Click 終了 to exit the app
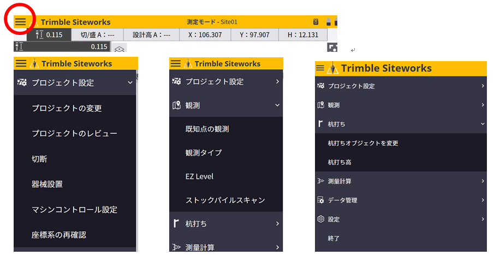The width and height of the screenshot is (494, 255). point(334,239)
